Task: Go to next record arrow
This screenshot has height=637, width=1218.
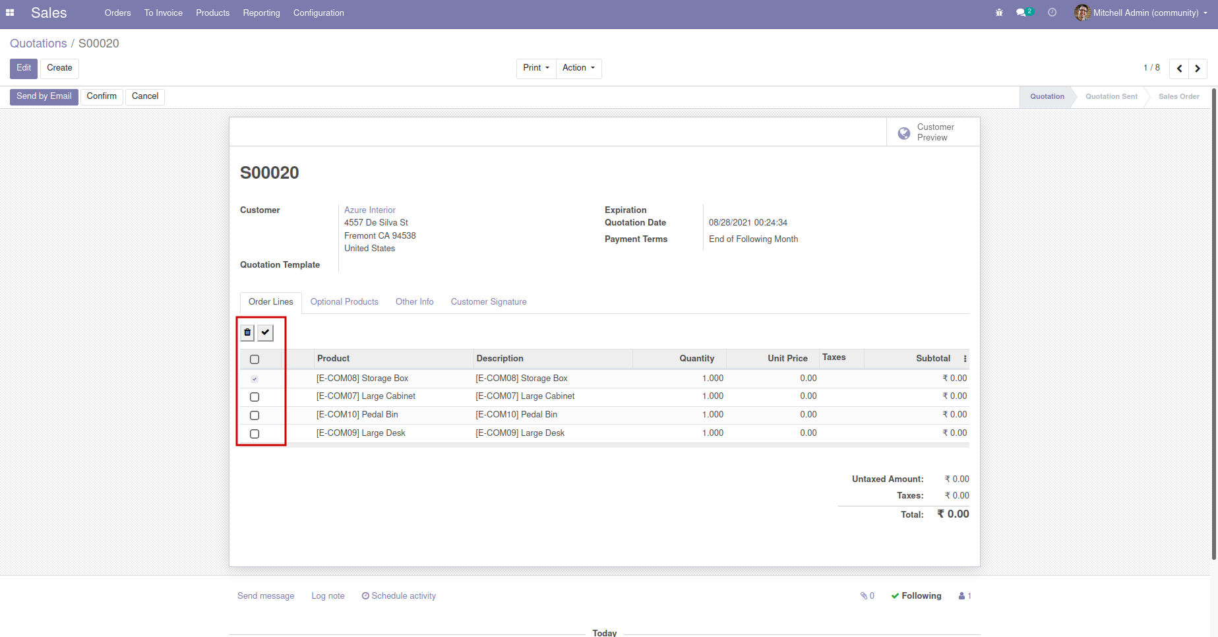Action: coord(1198,69)
